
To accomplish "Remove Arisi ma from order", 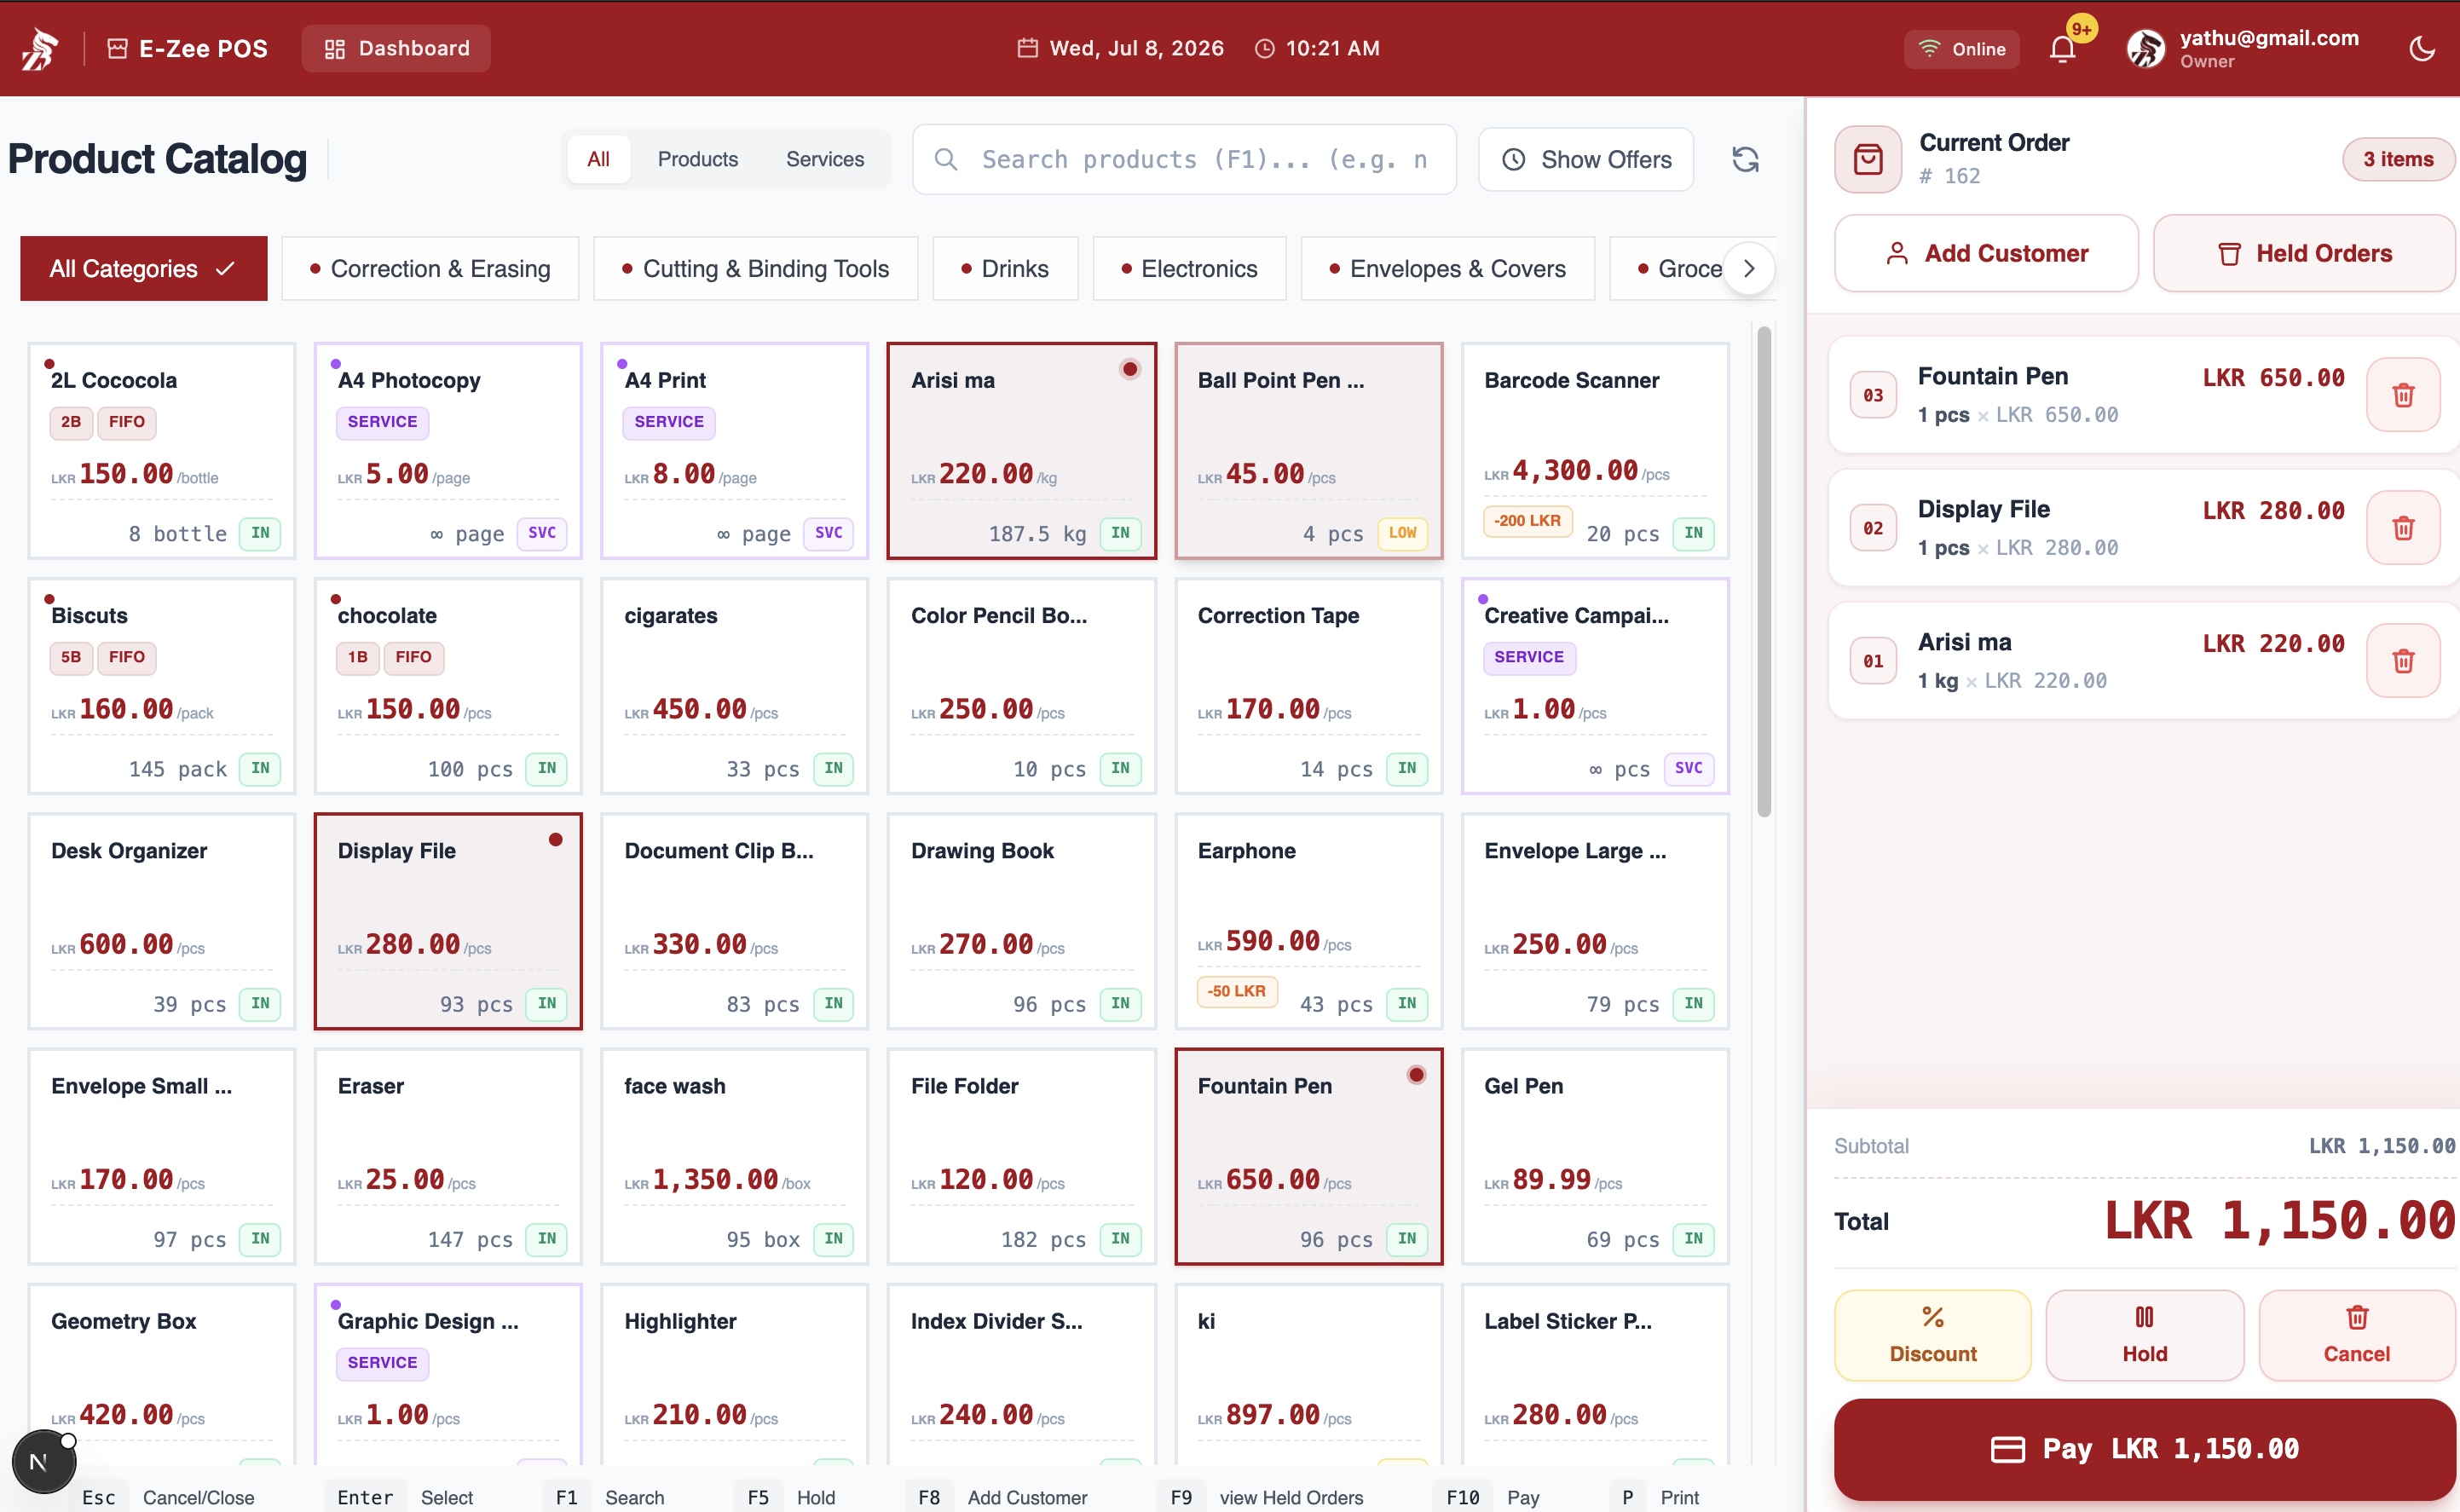I will click(2402, 661).
